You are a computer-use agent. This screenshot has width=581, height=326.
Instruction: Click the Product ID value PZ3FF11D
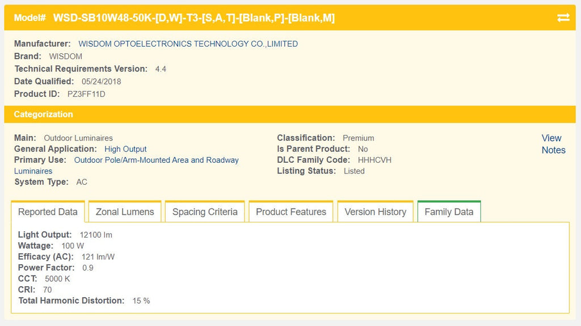[x=86, y=94]
